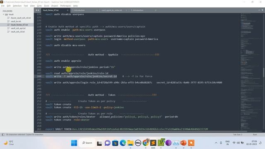Click the next tab arrow
265x149 pixels.
pyautogui.click(x=39, y=10)
